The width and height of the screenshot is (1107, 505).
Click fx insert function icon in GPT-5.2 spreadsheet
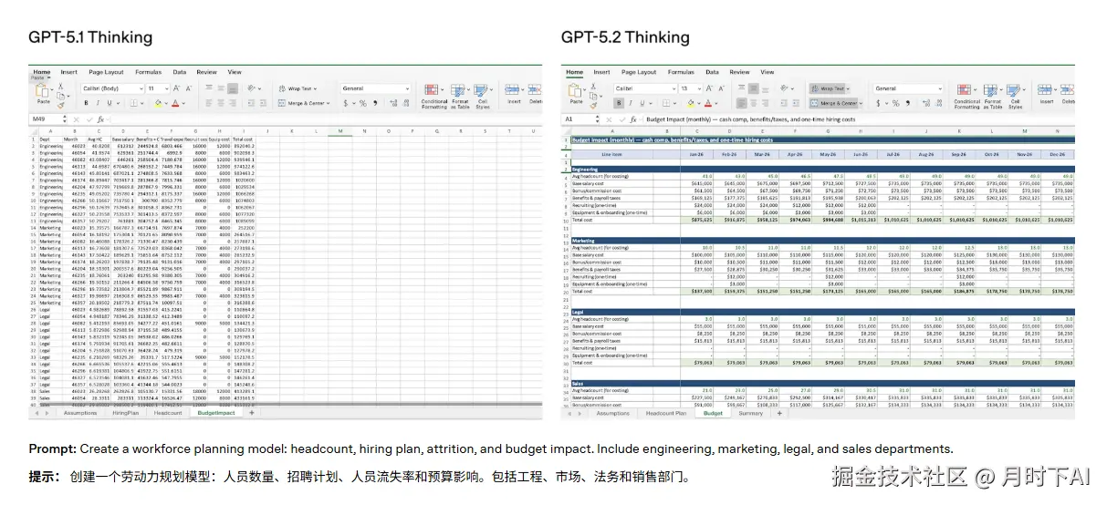click(x=633, y=119)
